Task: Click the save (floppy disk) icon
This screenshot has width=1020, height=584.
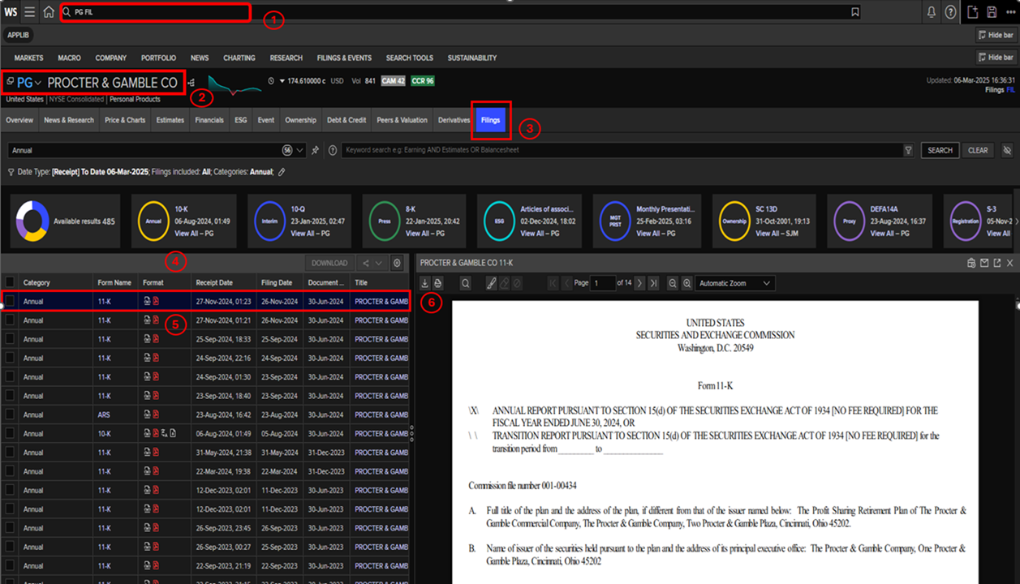Action: [x=992, y=12]
